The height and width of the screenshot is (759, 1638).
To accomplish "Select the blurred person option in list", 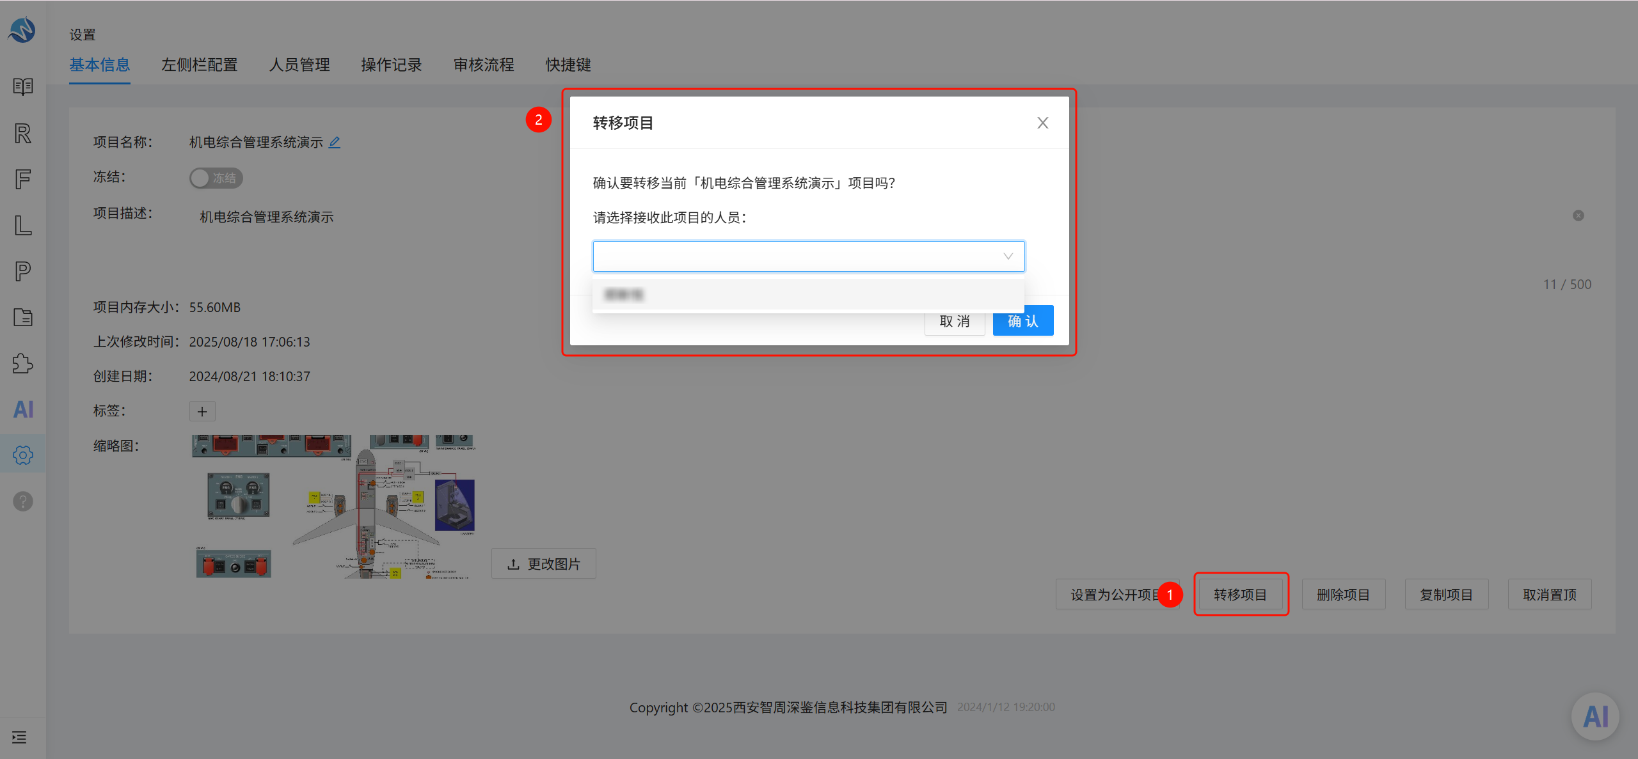I will click(x=809, y=295).
